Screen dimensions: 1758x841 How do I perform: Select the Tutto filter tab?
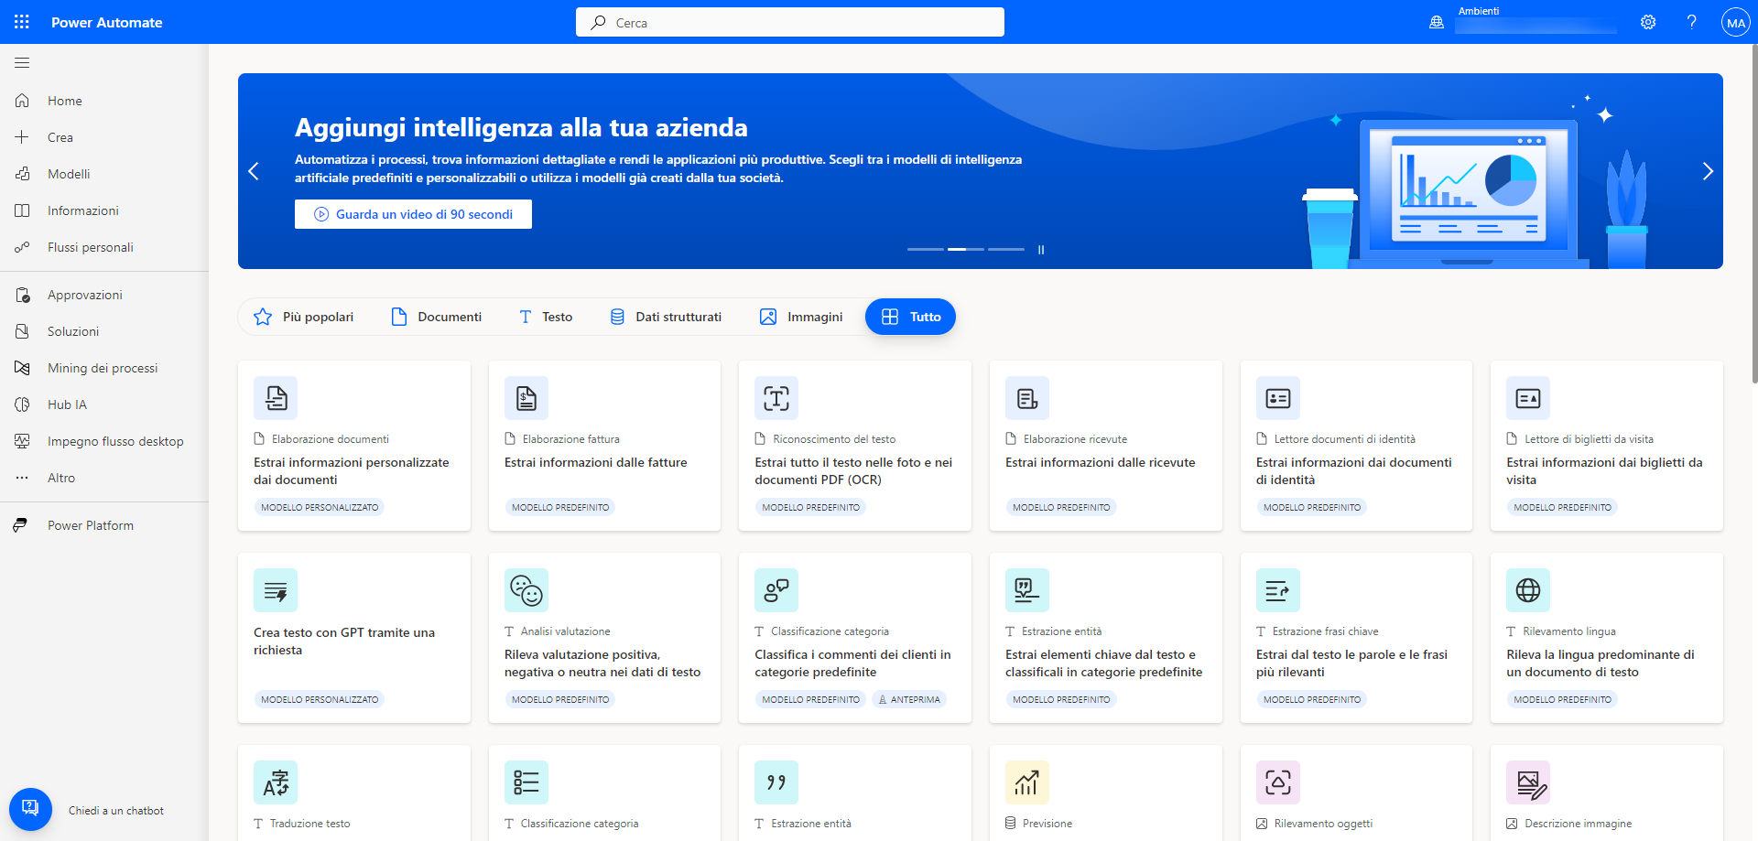point(910,317)
